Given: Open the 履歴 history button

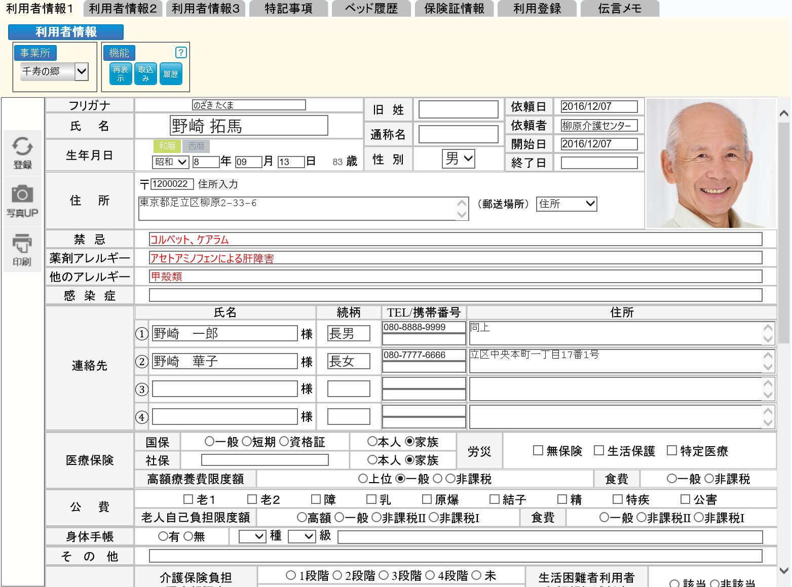Looking at the screenshot, I should coord(171,74).
